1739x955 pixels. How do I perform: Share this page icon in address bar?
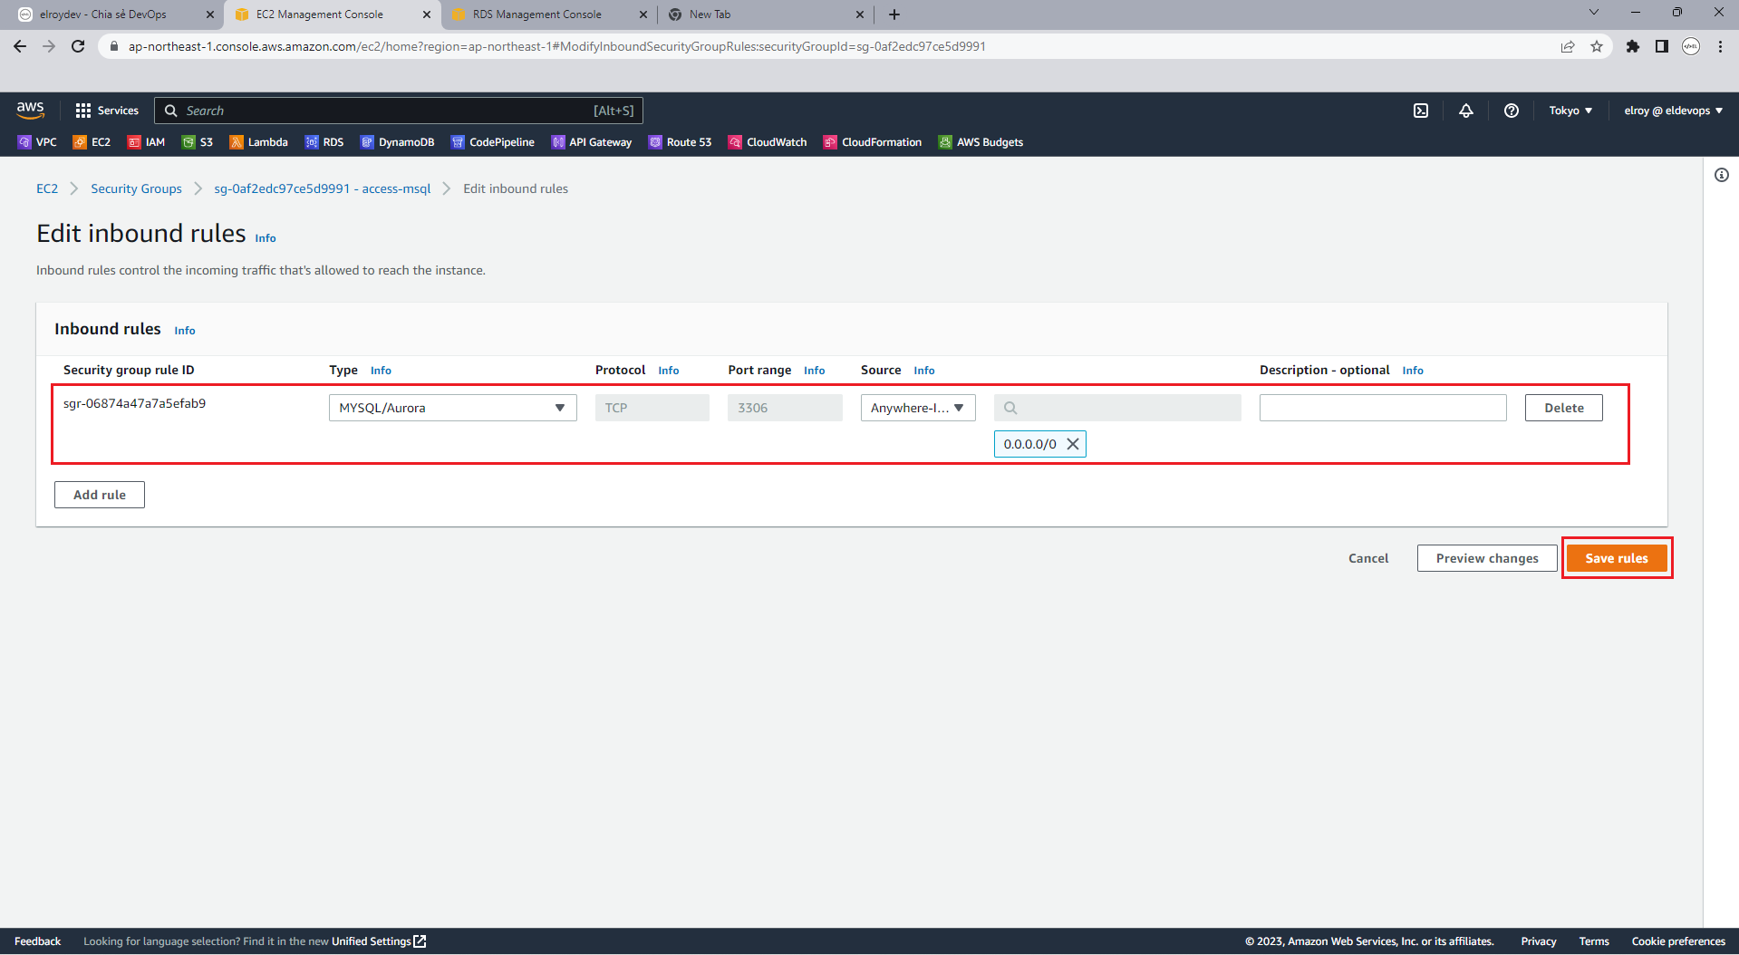coord(1568,46)
